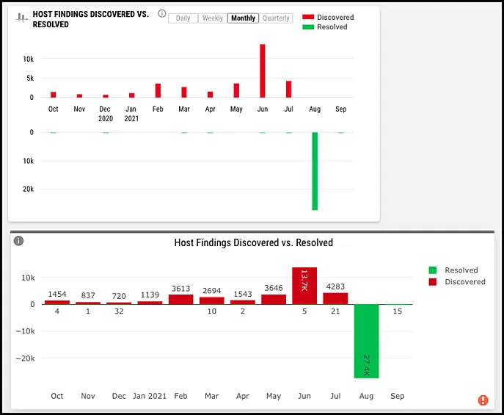Click the 1543 value label above the Apr bar
Viewport: 504px width, 415px height.
[243, 294]
